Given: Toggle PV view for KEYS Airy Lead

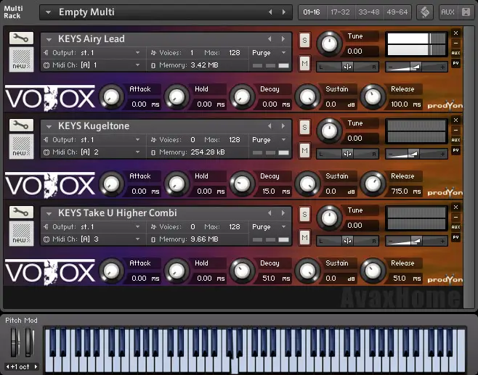Looking at the screenshot, I should point(455,63).
